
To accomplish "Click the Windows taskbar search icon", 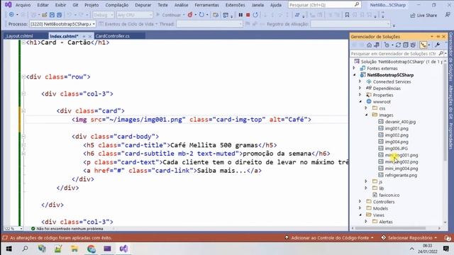I will (26, 249).
